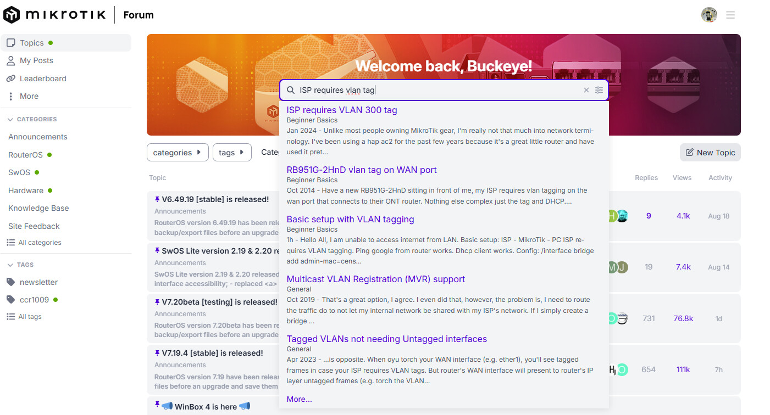Image resolution: width=770 pixels, height=415 pixels.
Task: Open advanced search filter options icon
Action: (599, 90)
